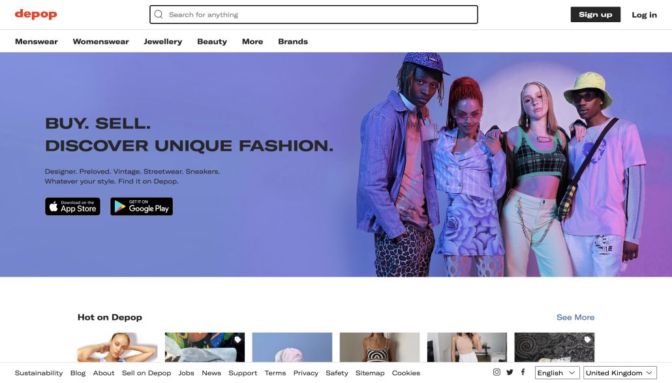Open the Cookies footer link
Screen dimensions: 672x383
pyautogui.click(x=406, y=373)
